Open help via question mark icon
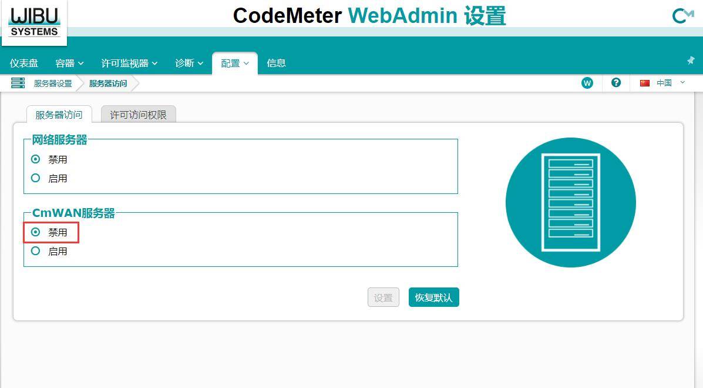 616,82
